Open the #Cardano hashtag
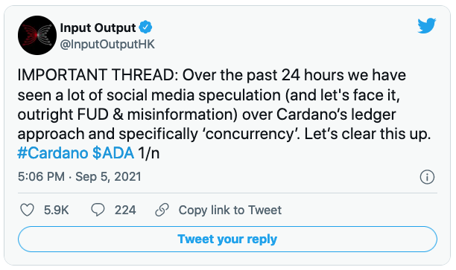 (x=53, y=153)
